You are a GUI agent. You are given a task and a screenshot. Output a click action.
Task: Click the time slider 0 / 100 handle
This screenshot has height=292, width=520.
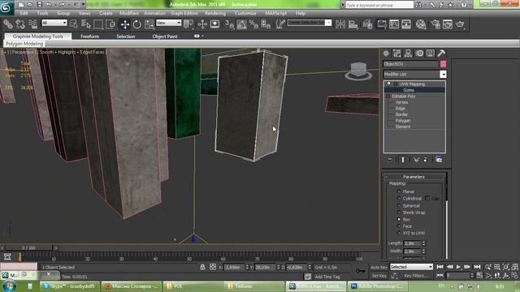point(29,247)
